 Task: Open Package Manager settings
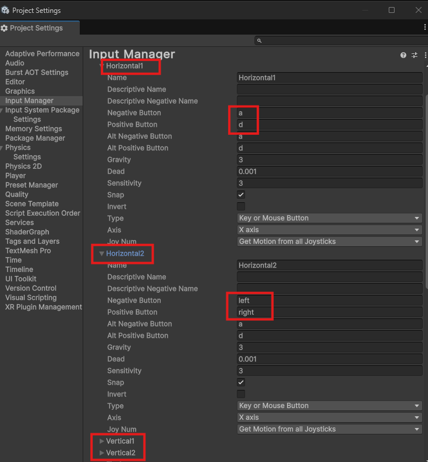pos(35,138)
